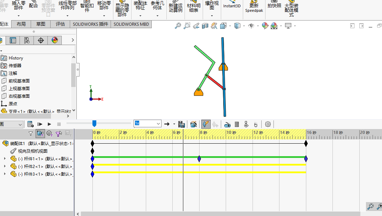Open the DisplayManager color-ball tab
This screenshot has width=382, height=216.
pos(54,40)
